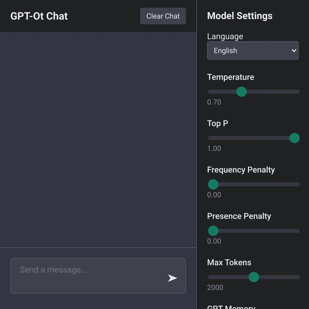This screenshot has width=309, height=309.
Task: Click the Frequency Penalty slider handle
Action: pyautogui.click(x=213, y=184)
